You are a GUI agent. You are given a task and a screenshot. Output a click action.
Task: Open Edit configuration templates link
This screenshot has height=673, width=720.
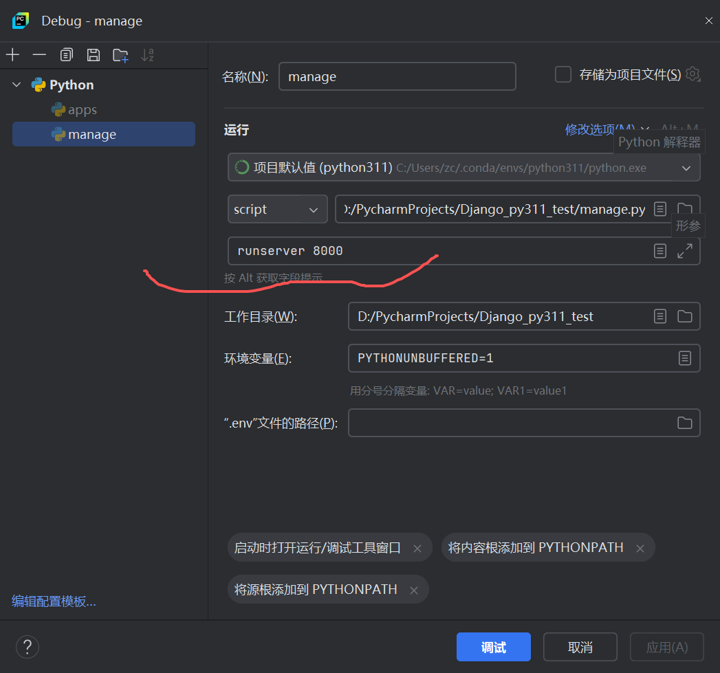[54, 602]
